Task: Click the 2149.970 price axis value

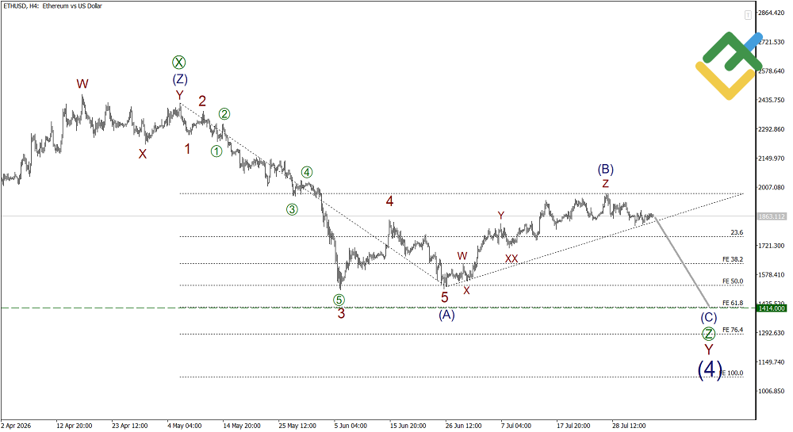Action: pos(772,159)
